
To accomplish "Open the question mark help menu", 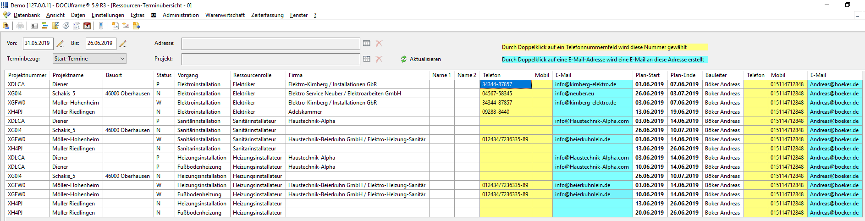I will (x=315, y=15).
